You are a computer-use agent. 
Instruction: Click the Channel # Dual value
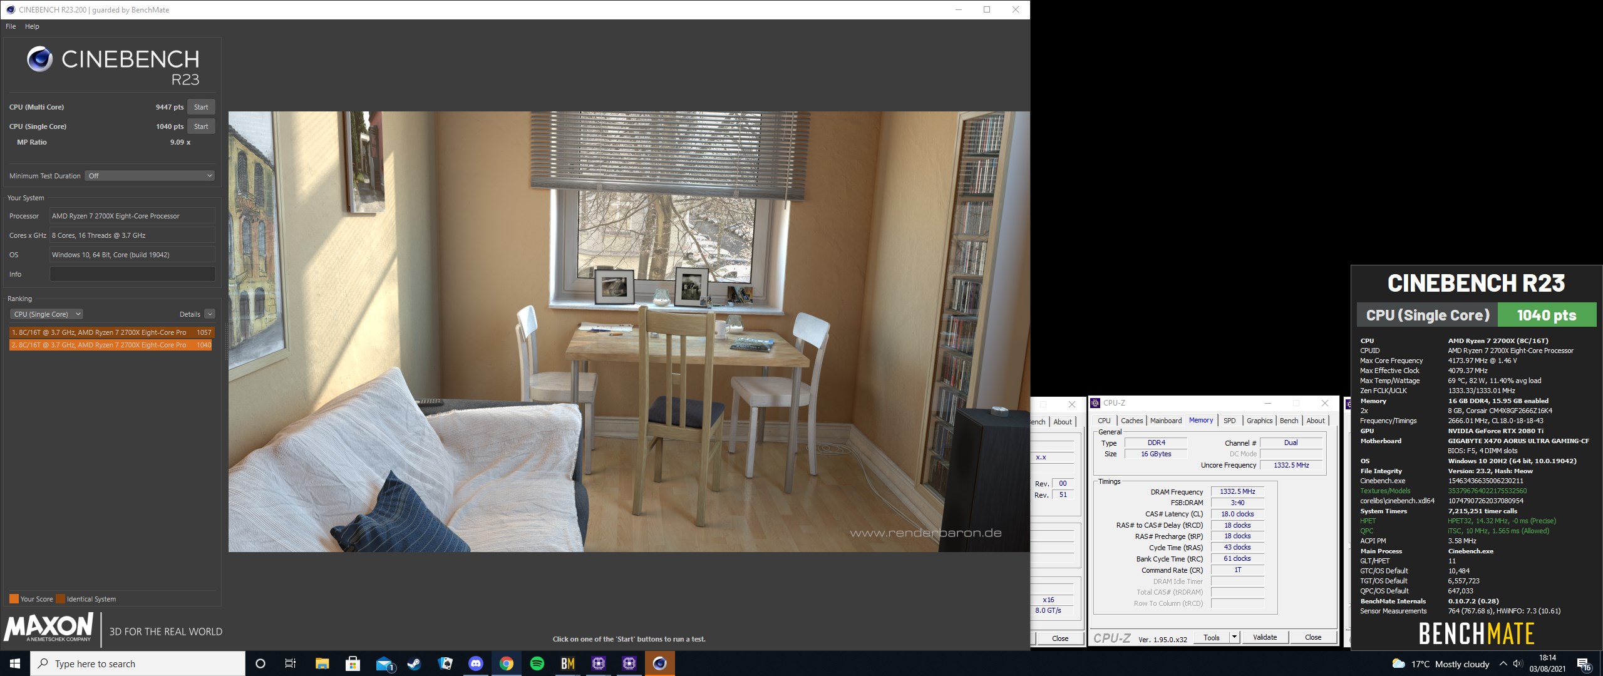coord(1291,443)
